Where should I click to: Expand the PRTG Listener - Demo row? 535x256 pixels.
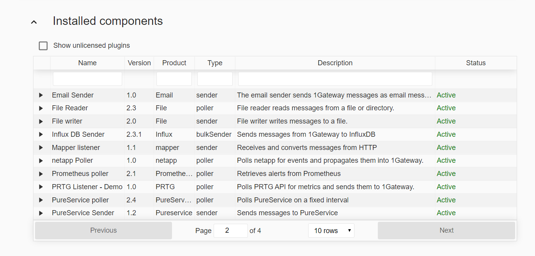41,187
